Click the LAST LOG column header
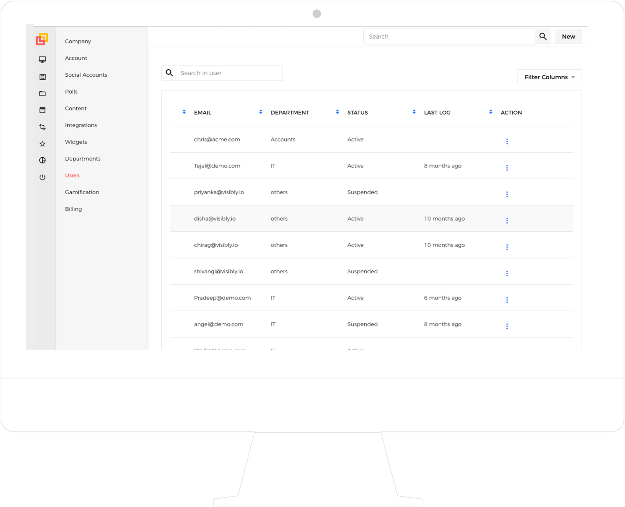The height and width of the screenshot is (507, 625). 437,113
